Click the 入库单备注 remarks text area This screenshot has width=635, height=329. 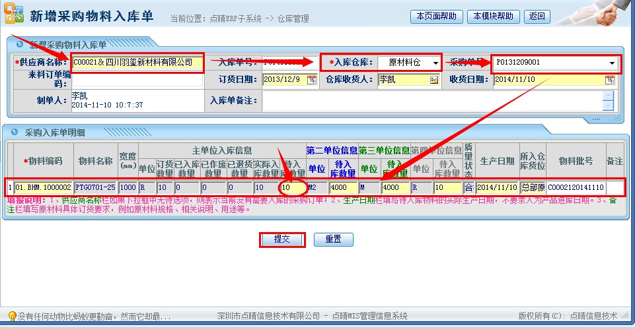433,101
